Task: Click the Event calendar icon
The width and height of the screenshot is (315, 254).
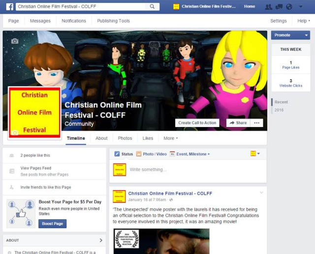Action: click(x=172, y=154)
